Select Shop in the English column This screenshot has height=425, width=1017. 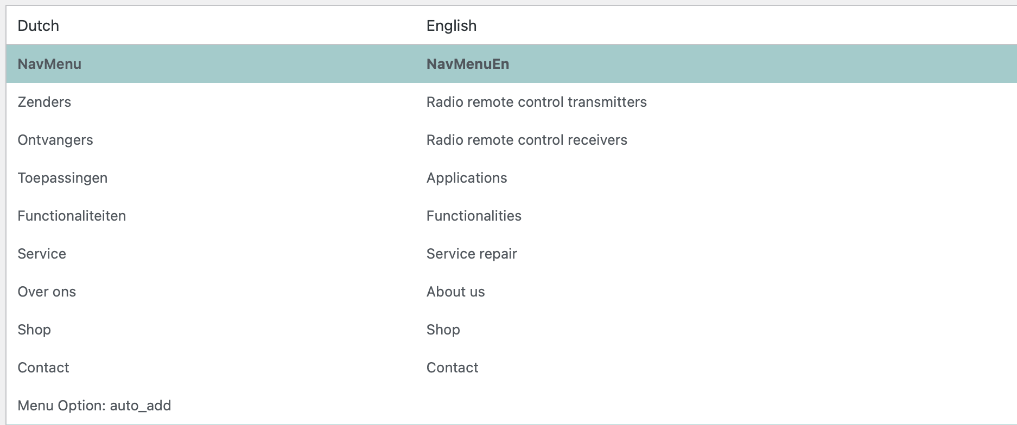[x=443, y=330]
